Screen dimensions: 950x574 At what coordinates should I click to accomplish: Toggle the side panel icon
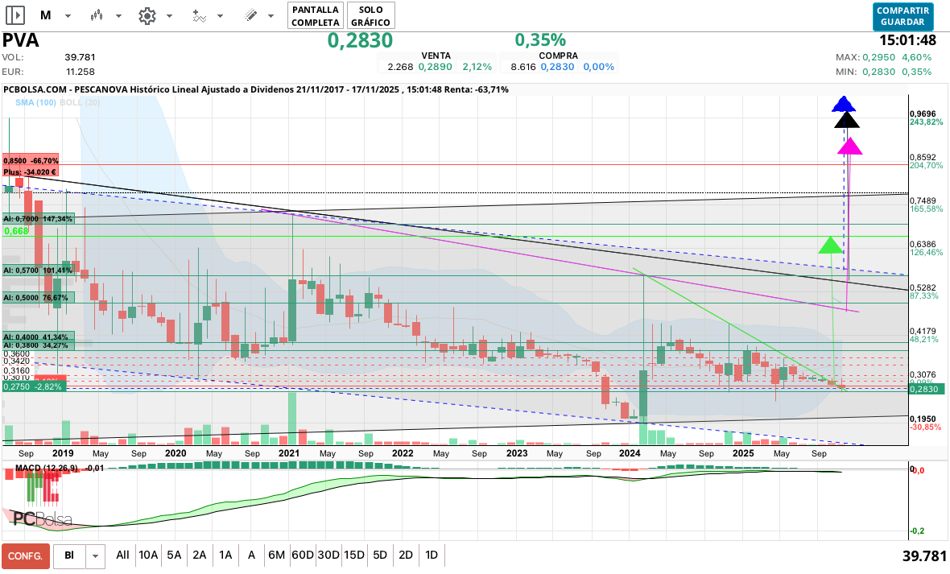click(x=16, y=15)
